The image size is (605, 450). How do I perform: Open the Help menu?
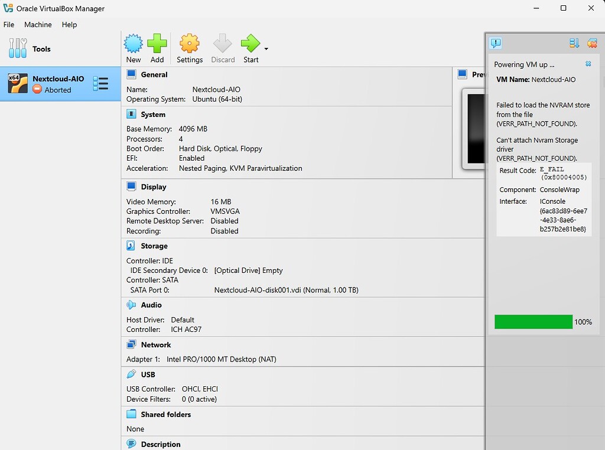pyautogui.click(x=70, y=25)
